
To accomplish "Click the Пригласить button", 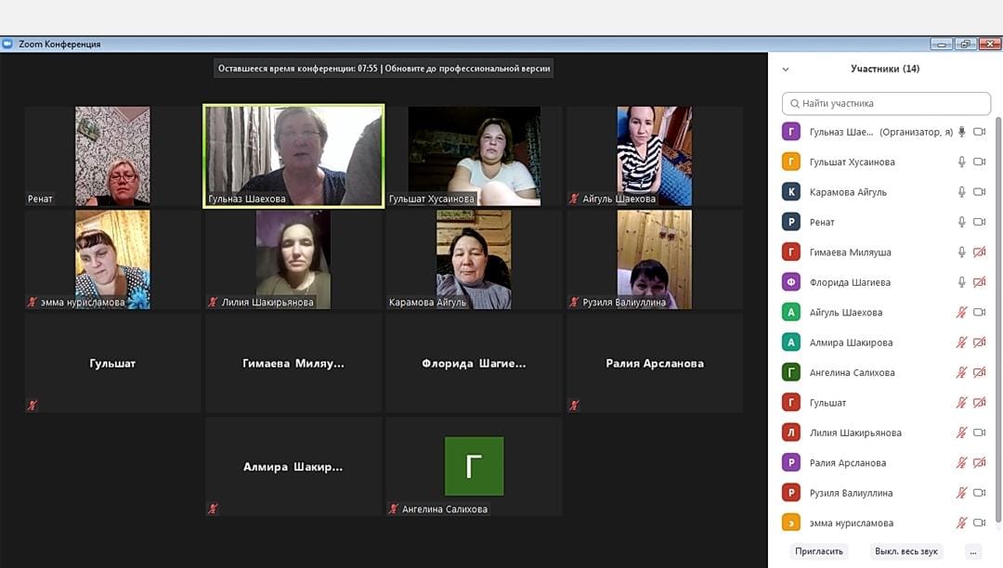I will click(x=819, y=551).
